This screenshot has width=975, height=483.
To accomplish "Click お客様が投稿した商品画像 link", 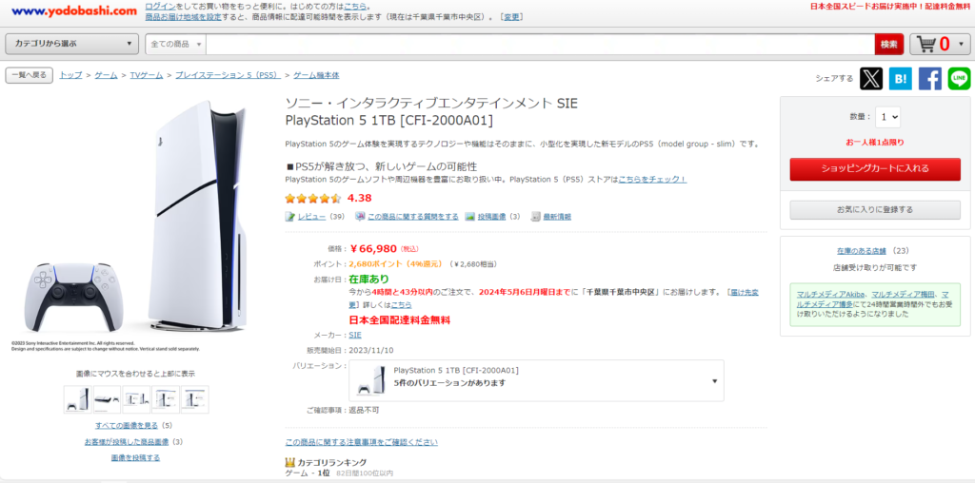I will (127, 442).
